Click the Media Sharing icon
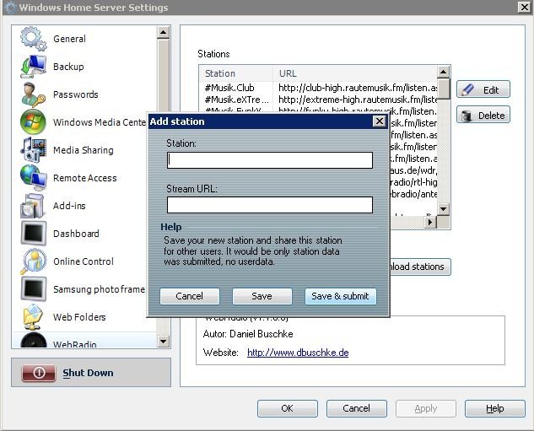 coord(33,150)
